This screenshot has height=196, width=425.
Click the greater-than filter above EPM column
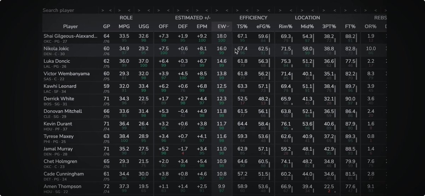coord(198,11)
